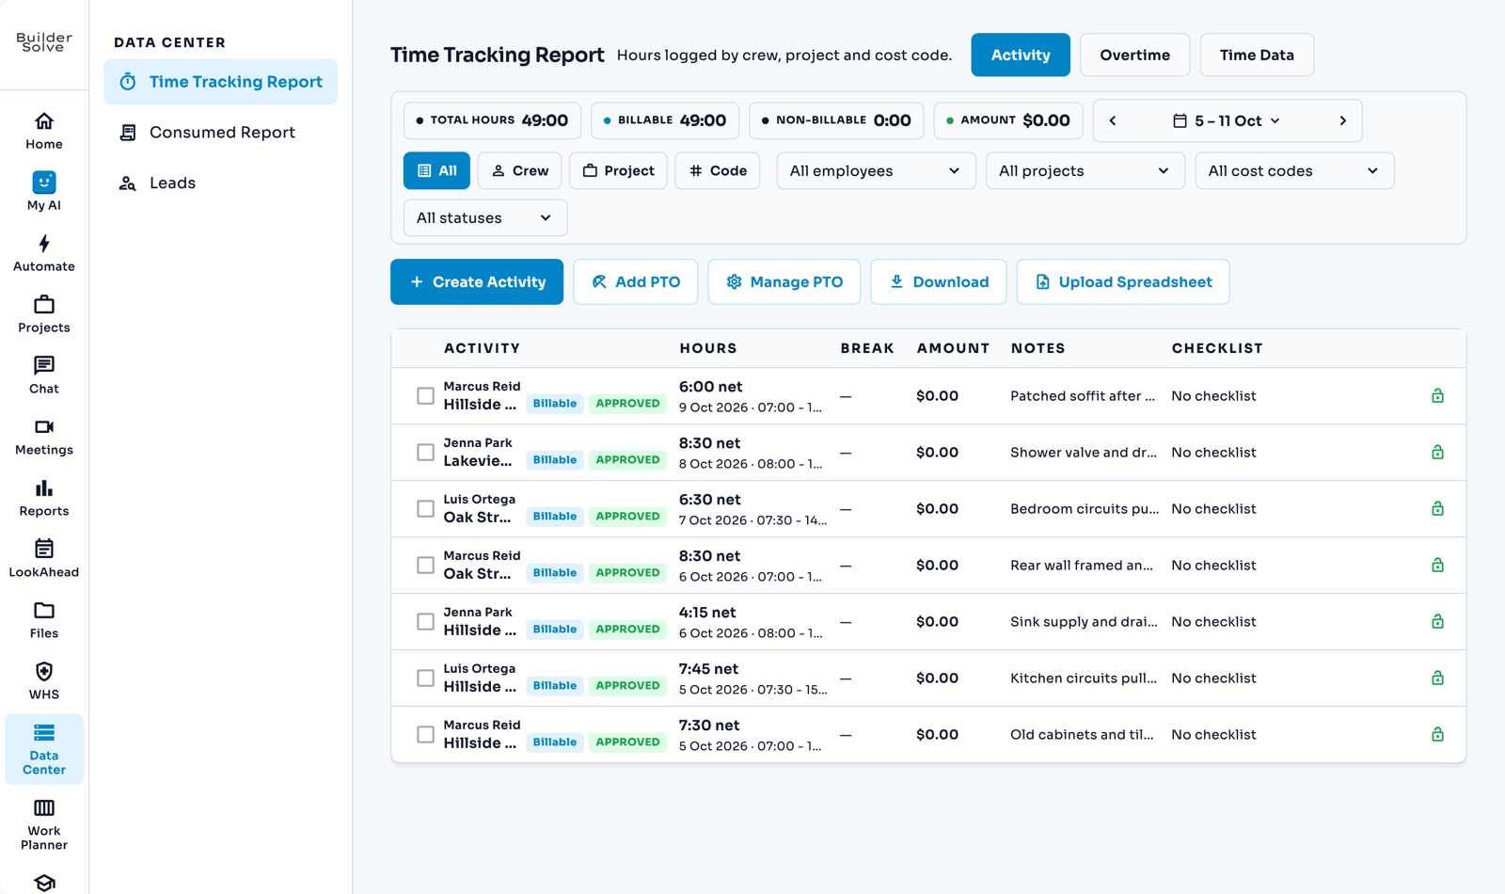
Task: Open the All projects dropdown
Action: pos(1085,171)
